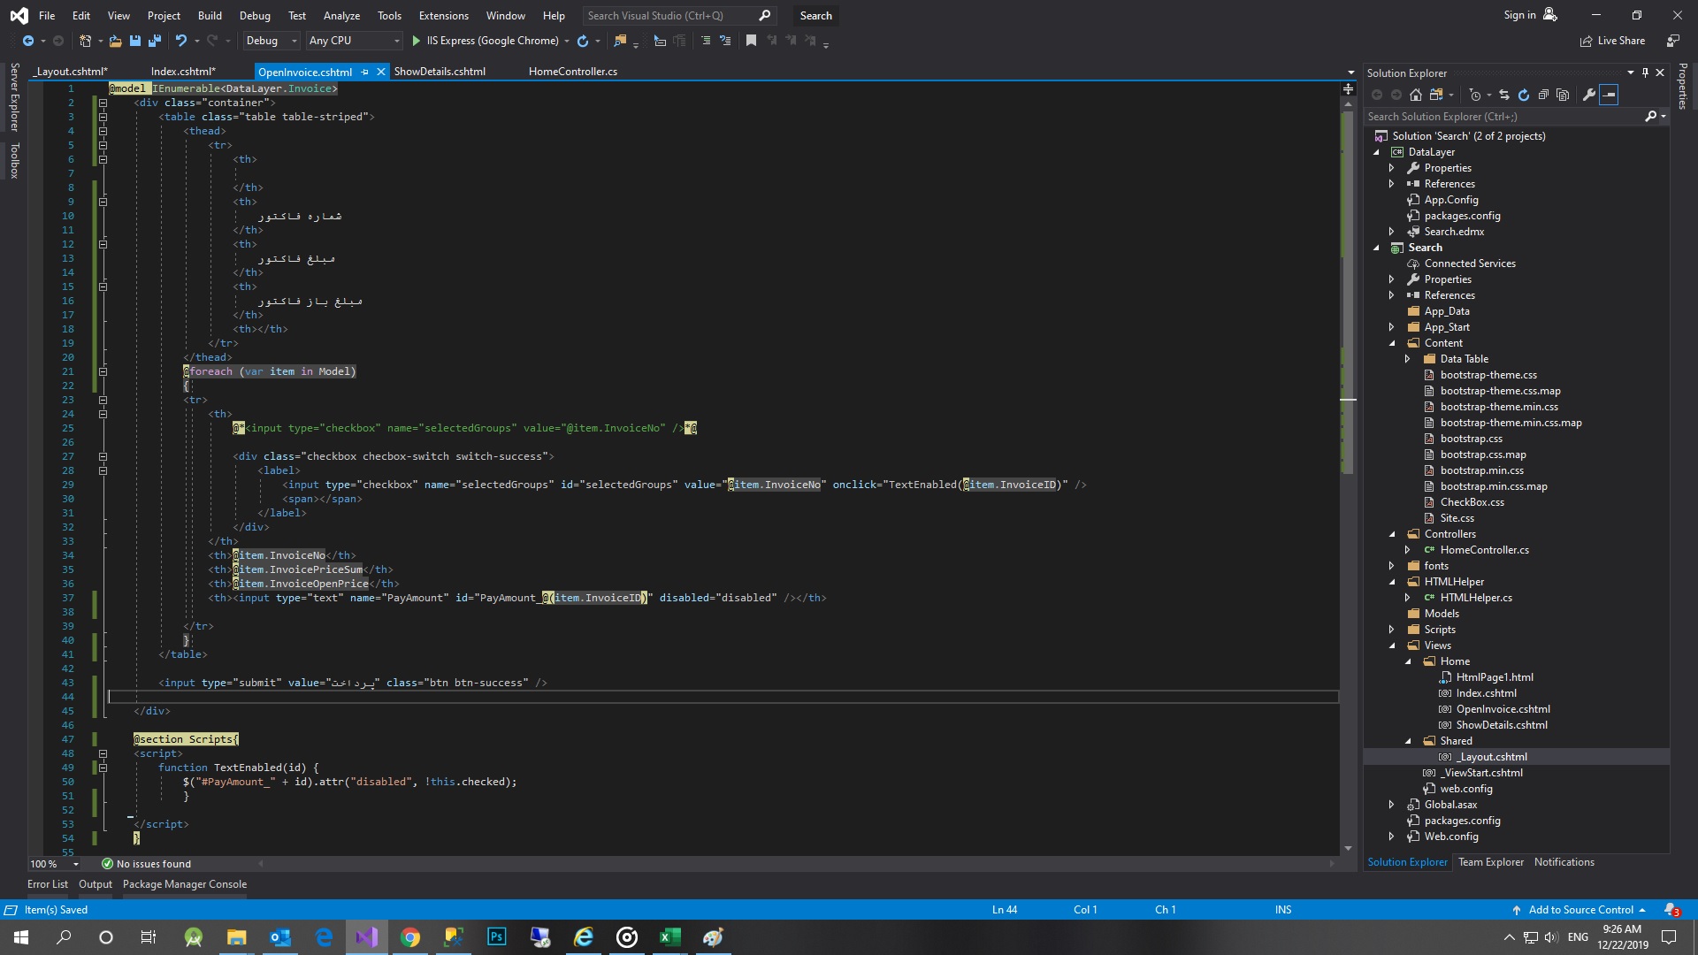Click the Save All toolbar icon
Screen dimensions: 1698x955
[155, 41]
